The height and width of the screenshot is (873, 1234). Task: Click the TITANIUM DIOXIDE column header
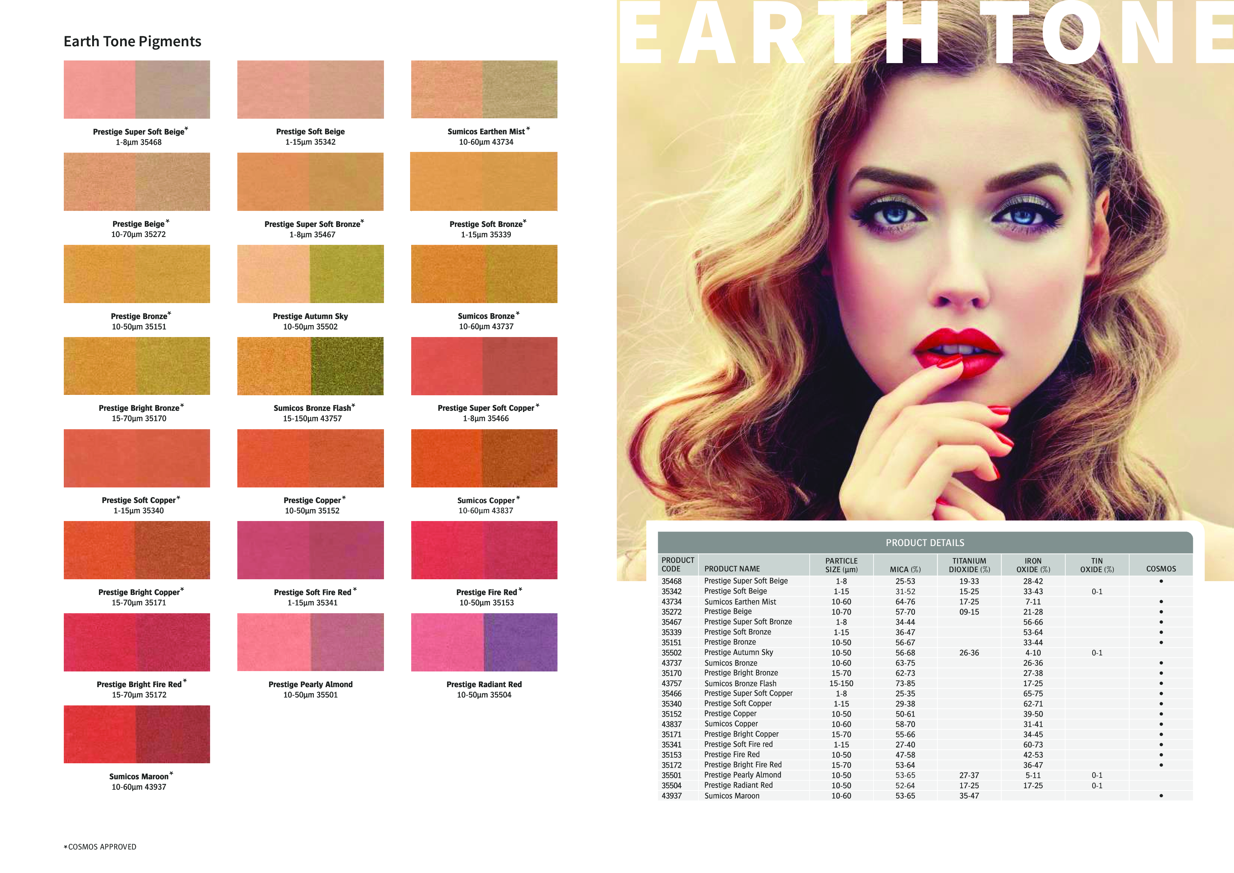click(x=969, y=565)
